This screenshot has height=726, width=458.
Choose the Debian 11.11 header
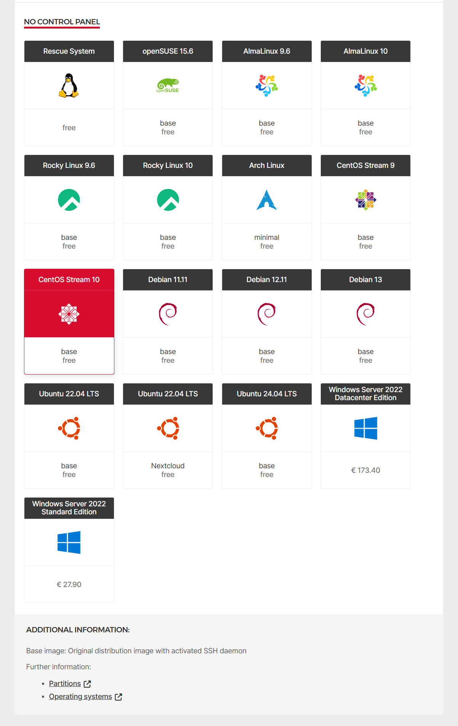coord(168,280)
